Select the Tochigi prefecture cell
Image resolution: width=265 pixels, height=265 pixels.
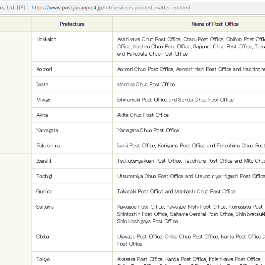(72, 176)
